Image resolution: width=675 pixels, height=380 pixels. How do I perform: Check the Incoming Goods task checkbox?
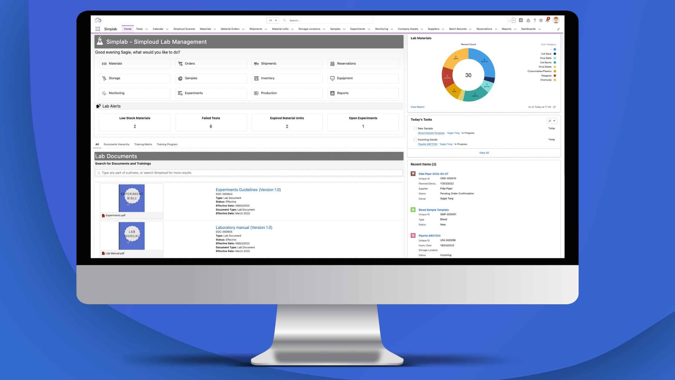415,139
